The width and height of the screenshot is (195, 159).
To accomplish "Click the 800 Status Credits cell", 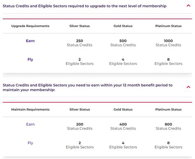I will (168, 127).
